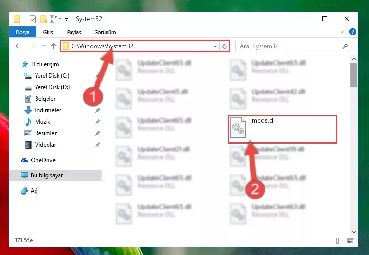Select Hızlı erişim in the navigation pane

click(40, 64)
